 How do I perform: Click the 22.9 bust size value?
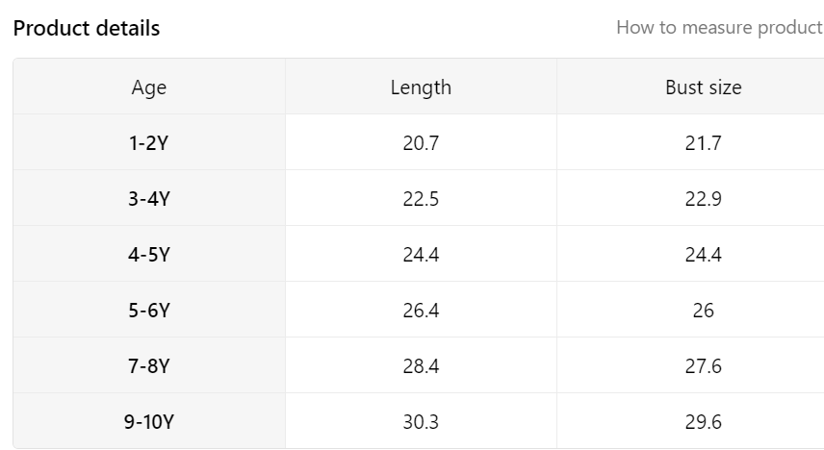[704, 199]
